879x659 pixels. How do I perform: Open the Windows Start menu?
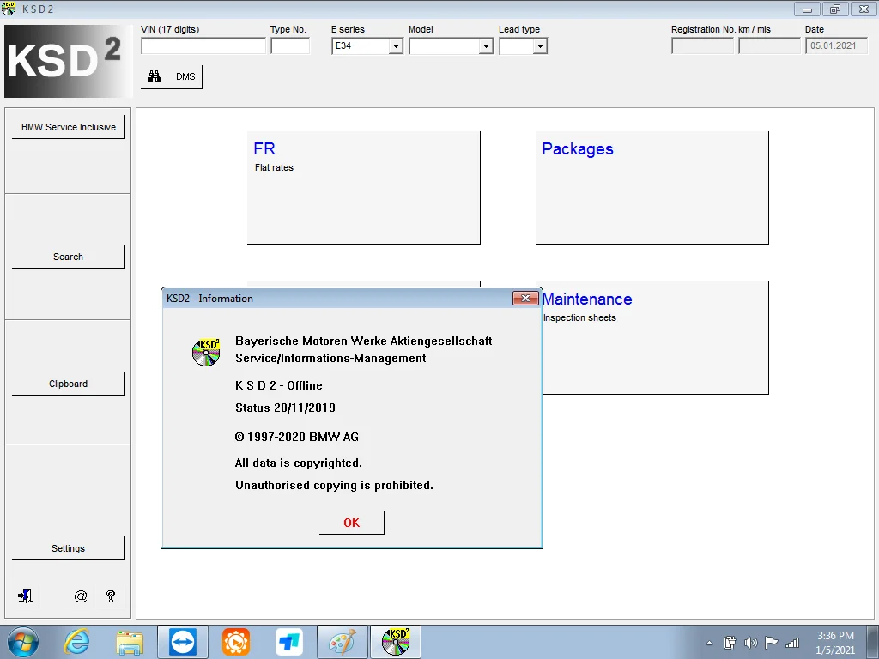[x=23, y=642]
